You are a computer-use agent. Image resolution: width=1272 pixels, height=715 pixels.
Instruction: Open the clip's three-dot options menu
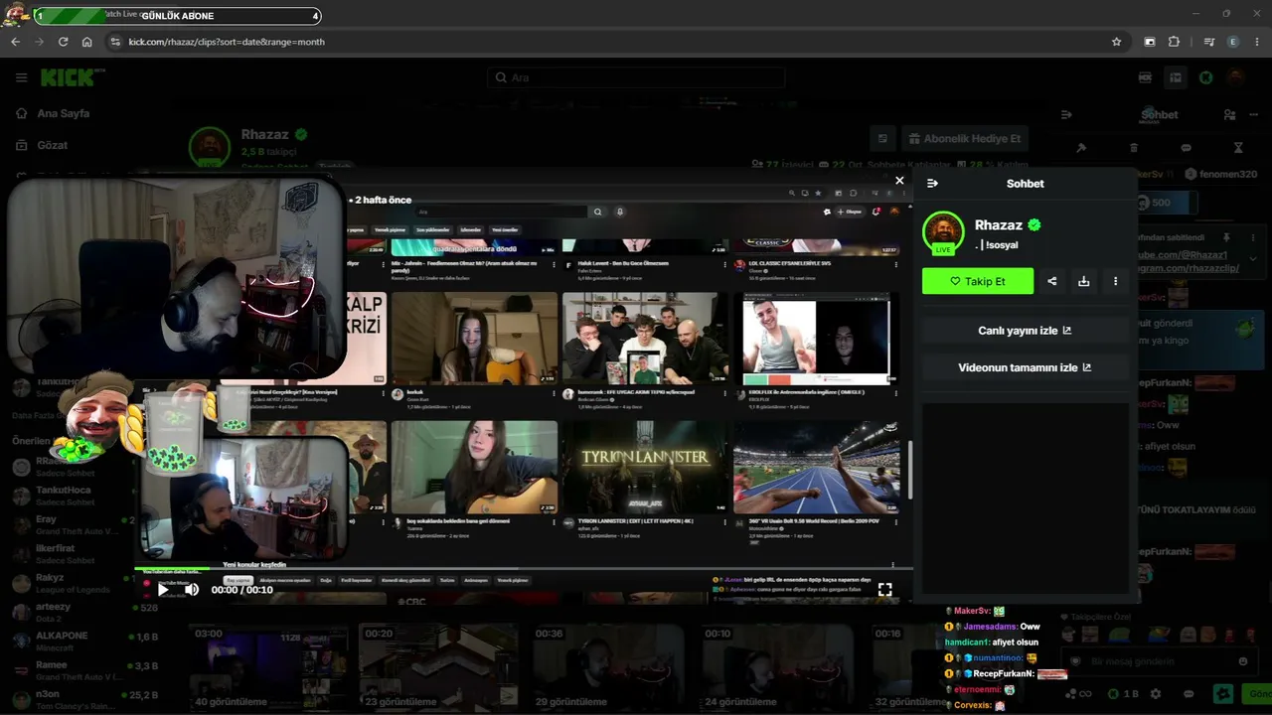1115,281
